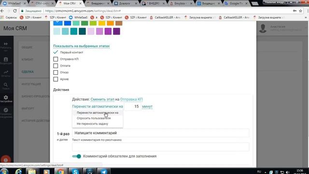Open first CallbackKILLER bookmark
The height and width of the screenshot is (174, 309).
pyautogui.click(x=165, y=17)
